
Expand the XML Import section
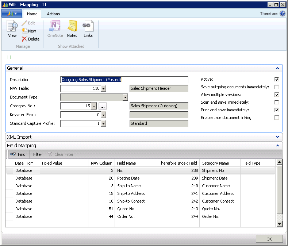pyautogui.click(x=277, y=137)
